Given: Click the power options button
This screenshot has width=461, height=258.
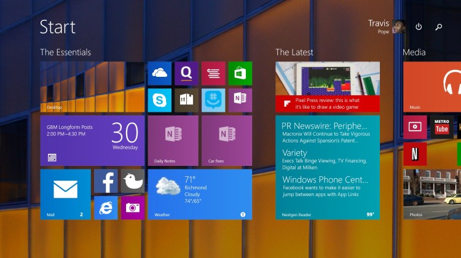Looking at the screenshot, I should click(419, 27).
